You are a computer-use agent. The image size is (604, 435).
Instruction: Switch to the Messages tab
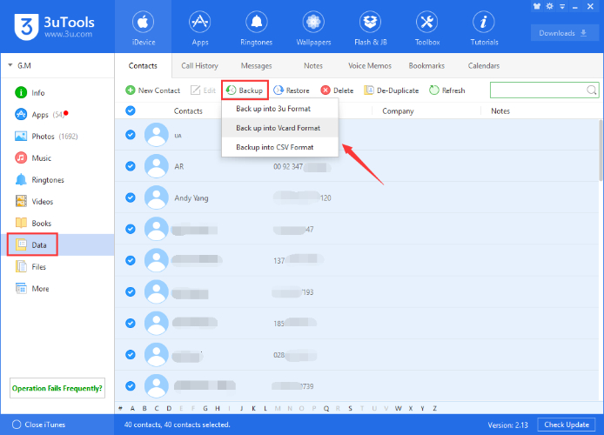256,66
